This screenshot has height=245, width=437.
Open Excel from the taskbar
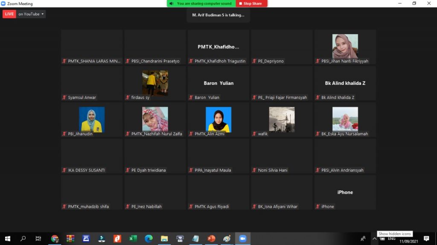pos(133,239)
